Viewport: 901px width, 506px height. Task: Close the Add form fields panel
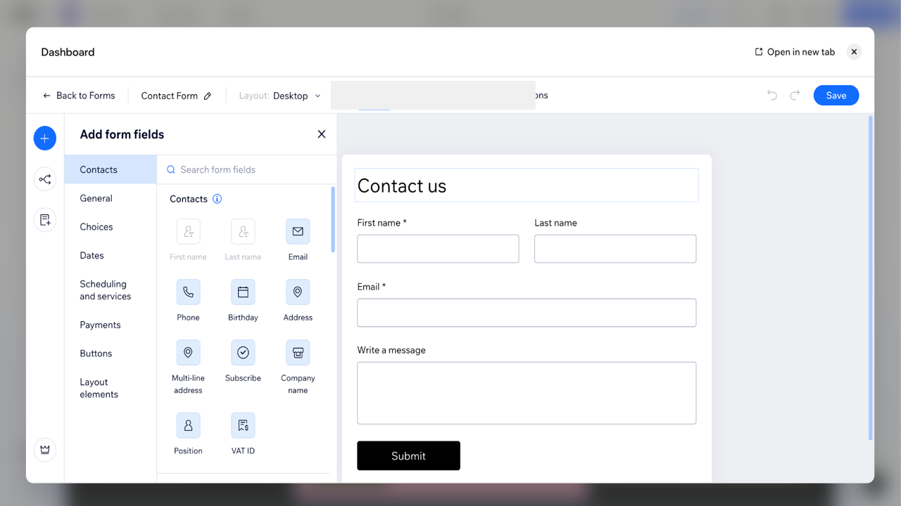point(322,134)
